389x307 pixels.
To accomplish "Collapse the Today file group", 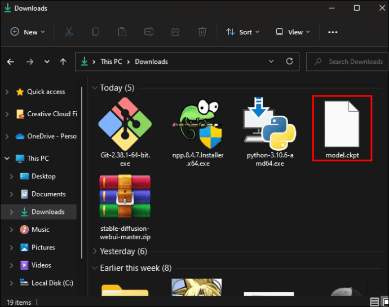I will point(94,88).
